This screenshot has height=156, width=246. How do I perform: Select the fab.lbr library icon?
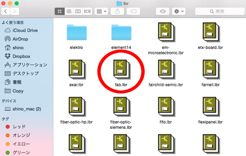(122, 69)
